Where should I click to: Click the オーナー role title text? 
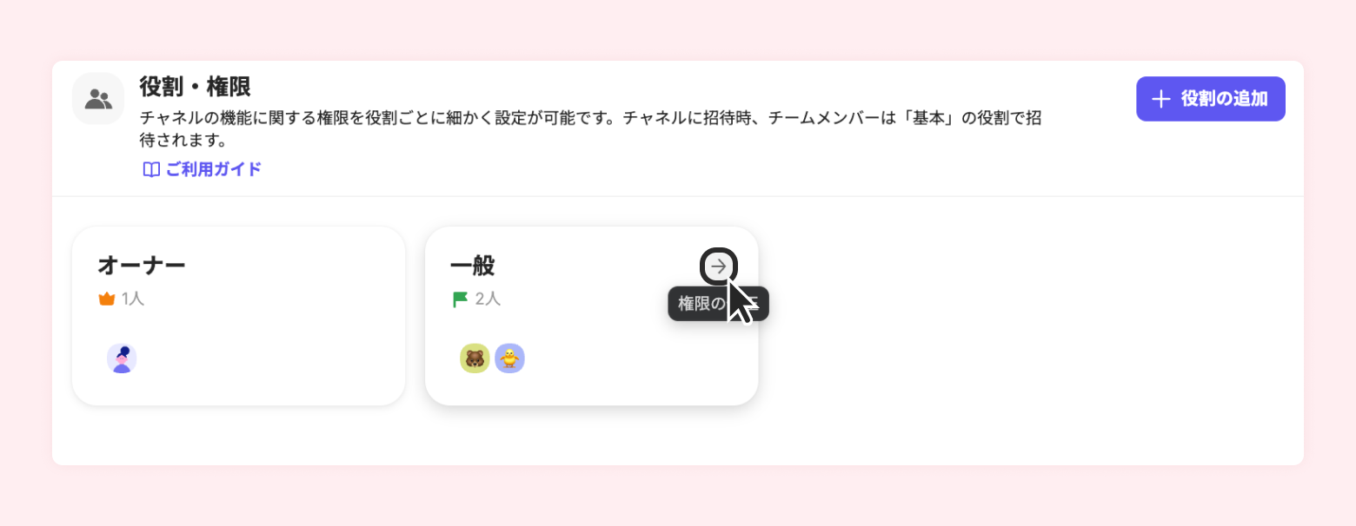point(142,265)
